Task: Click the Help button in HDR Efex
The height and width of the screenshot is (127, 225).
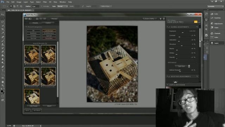Action: (27, 110)
